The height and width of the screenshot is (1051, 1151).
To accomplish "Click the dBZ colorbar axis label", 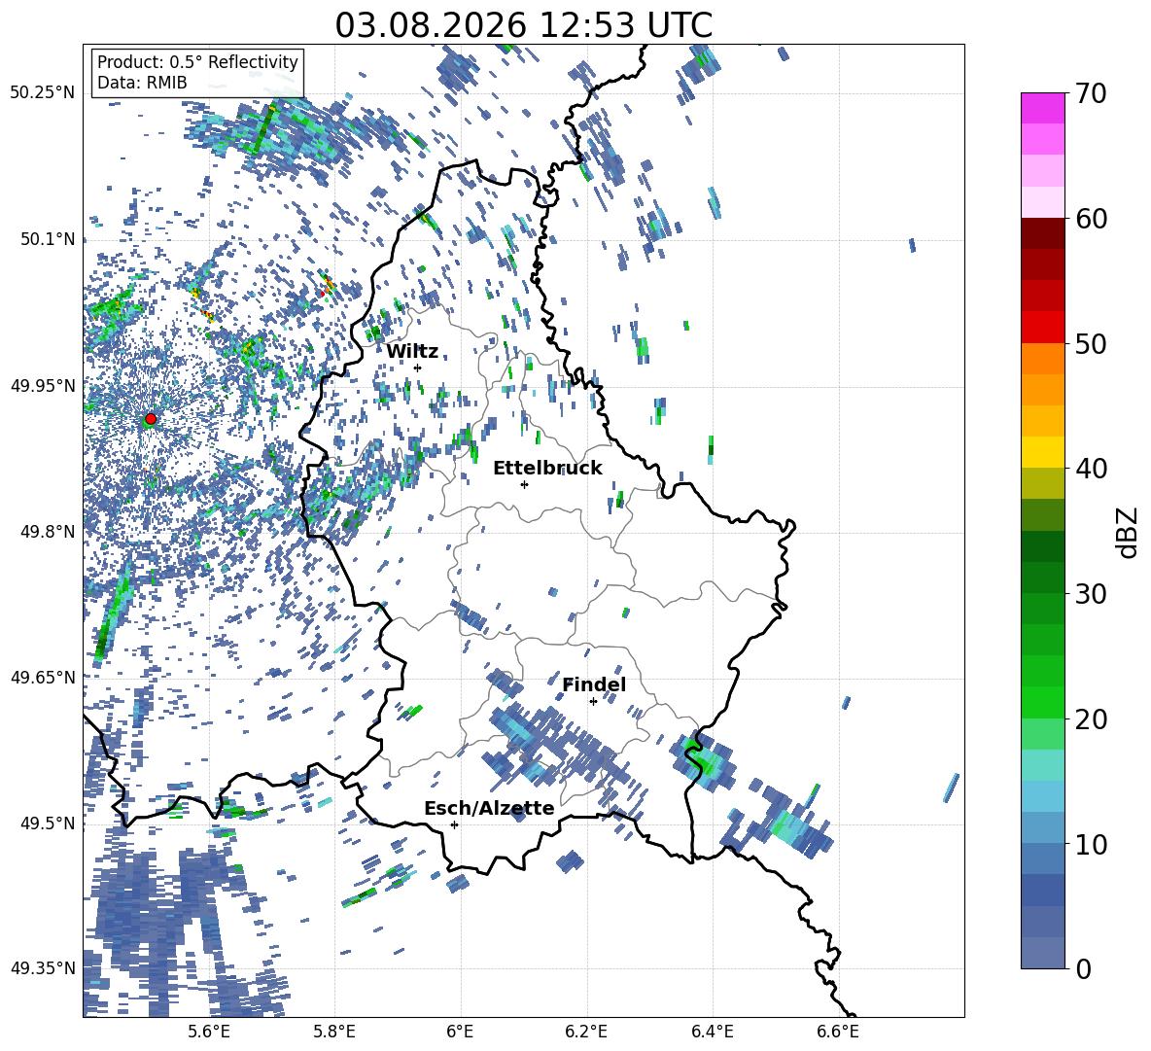I will click(x=1128, y=532).
